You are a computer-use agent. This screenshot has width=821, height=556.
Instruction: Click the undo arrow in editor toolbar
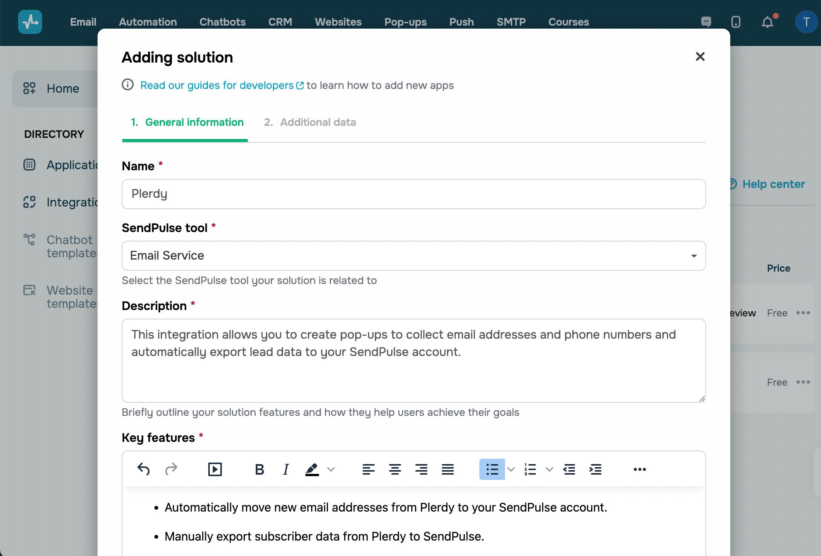click(143, 469)
